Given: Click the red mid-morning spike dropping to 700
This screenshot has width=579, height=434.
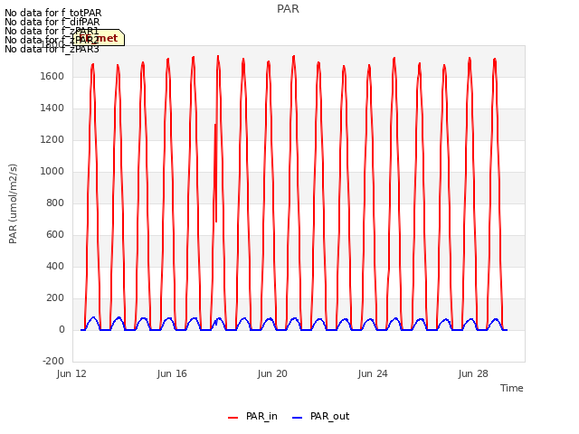Looking at the screenshot, I should 215,174.
